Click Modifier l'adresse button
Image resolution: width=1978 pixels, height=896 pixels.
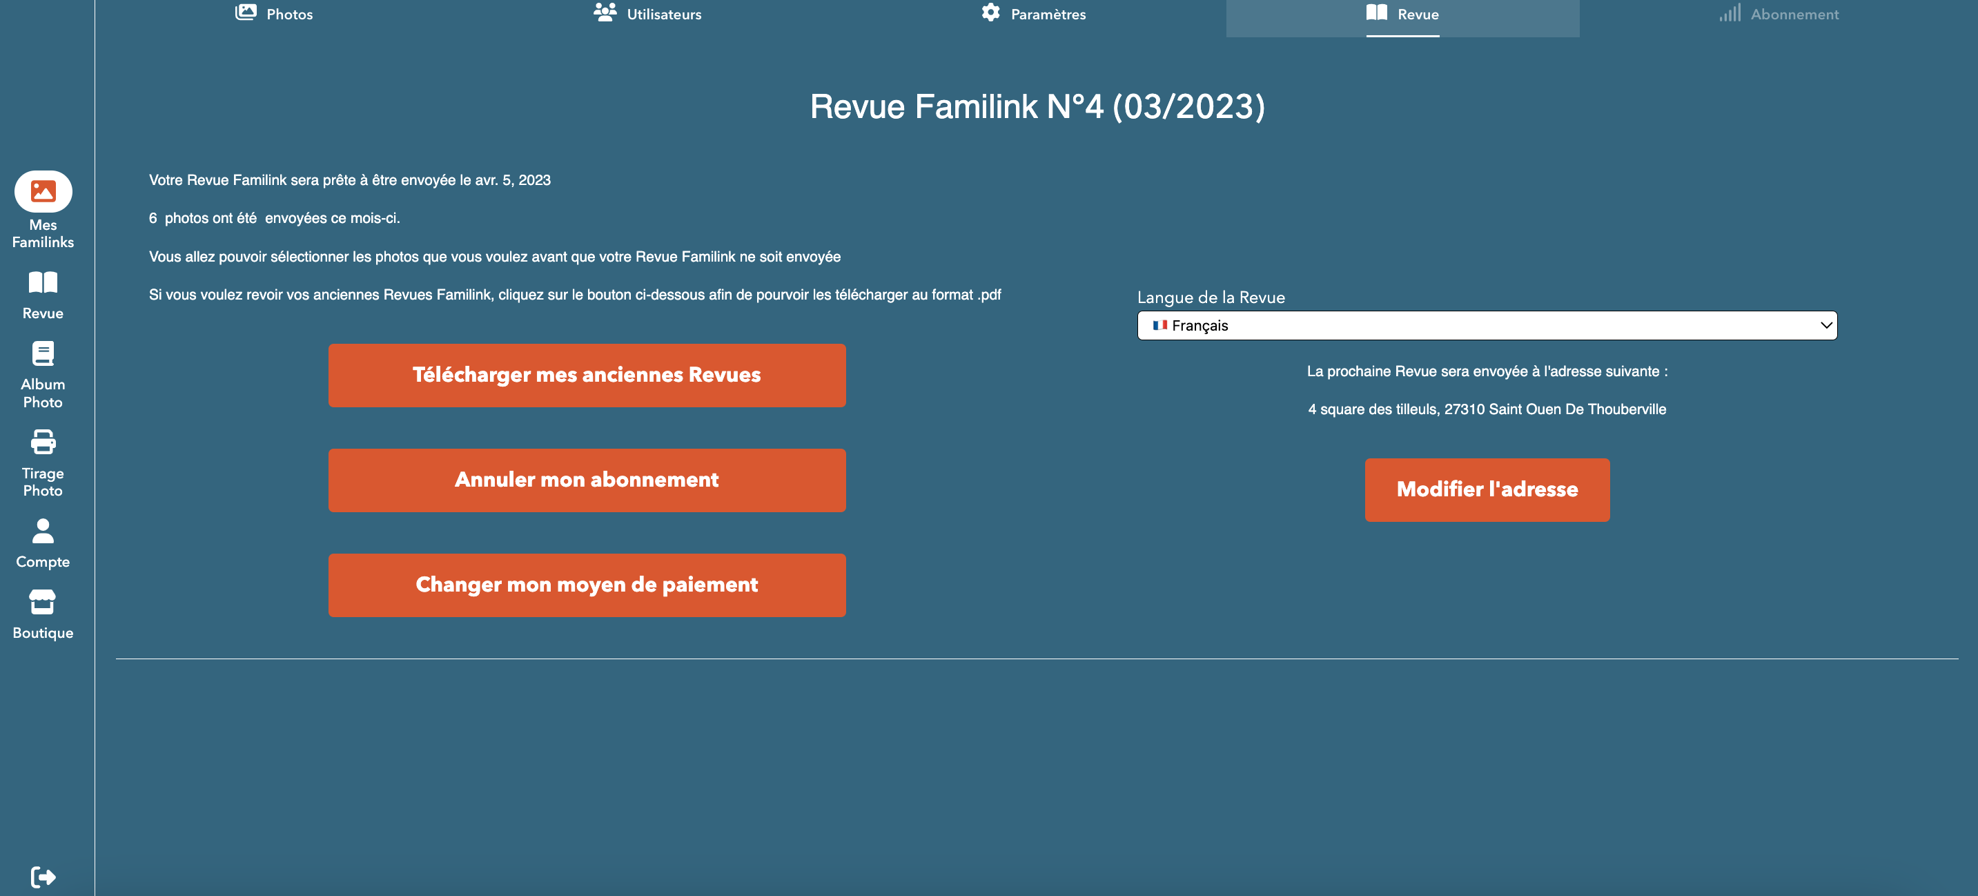[x=1487, y=490]
